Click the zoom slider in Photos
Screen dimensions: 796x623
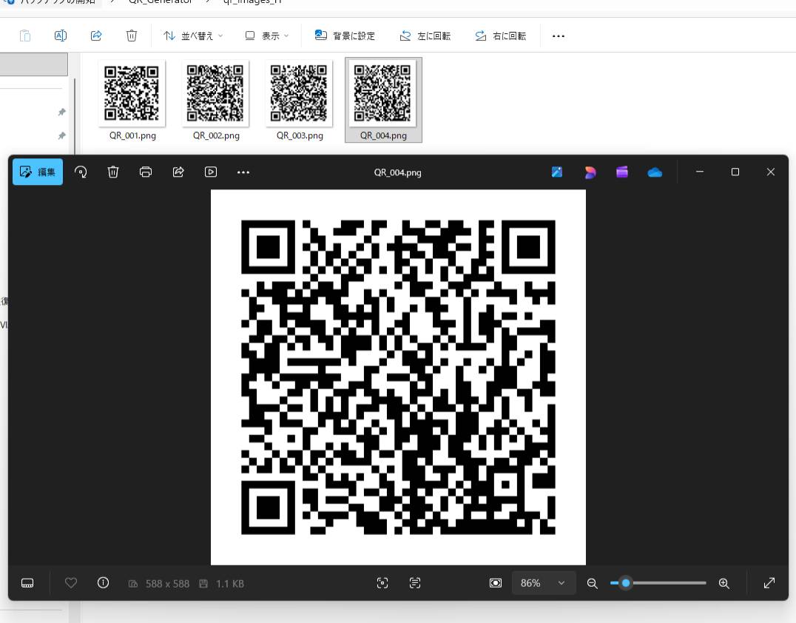pyautogui.click(x=658, y=583)
